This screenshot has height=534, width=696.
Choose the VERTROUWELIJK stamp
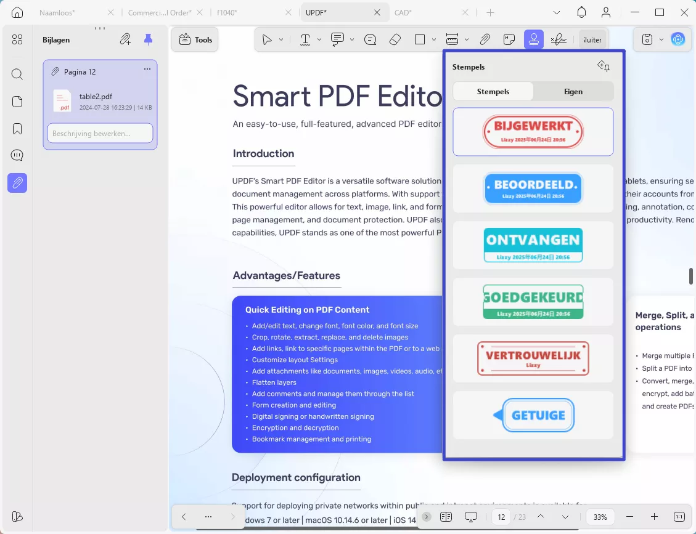(x=533, y=358)
